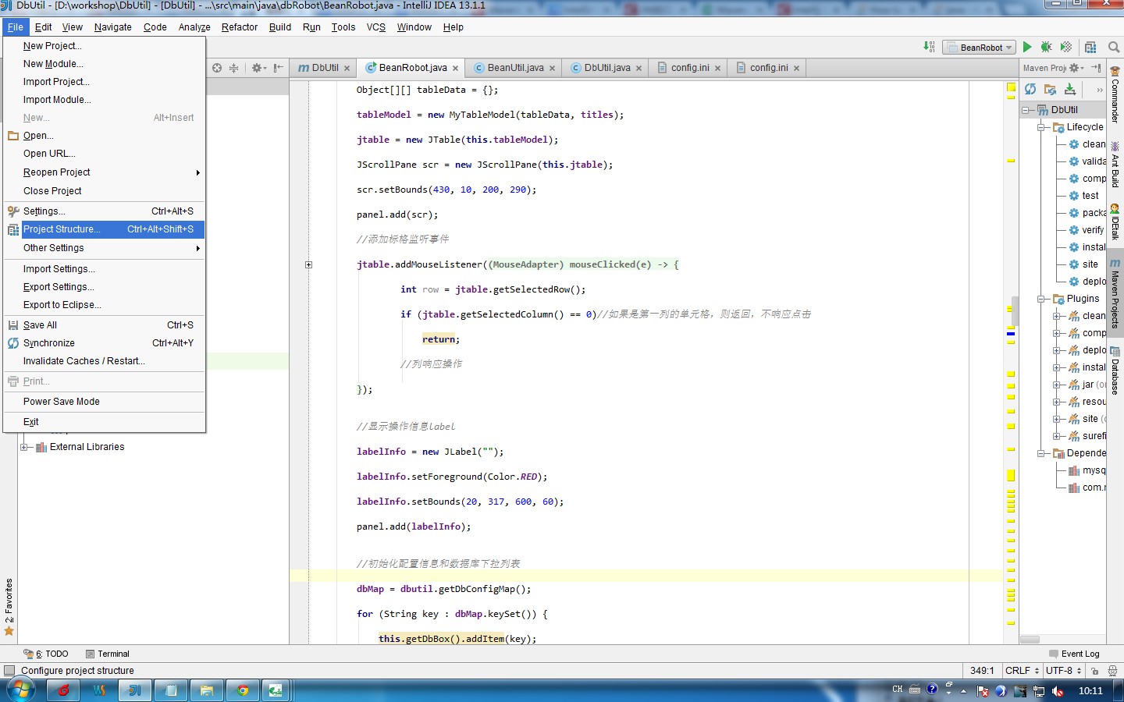Open the Event Log
Viewport: 1124px width, 702px height.
pyautogui.click(x=1074, y=654)
